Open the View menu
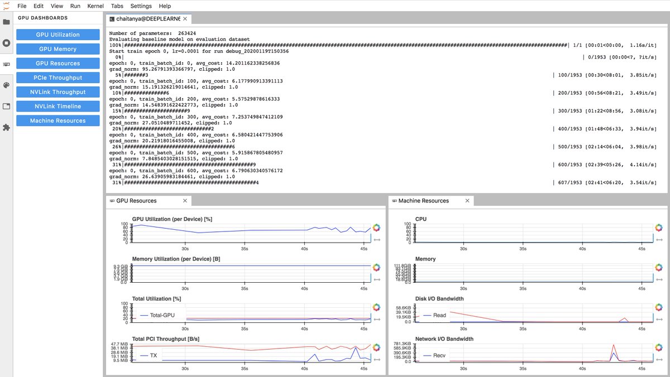670x377 pixels. click(57, 6)
